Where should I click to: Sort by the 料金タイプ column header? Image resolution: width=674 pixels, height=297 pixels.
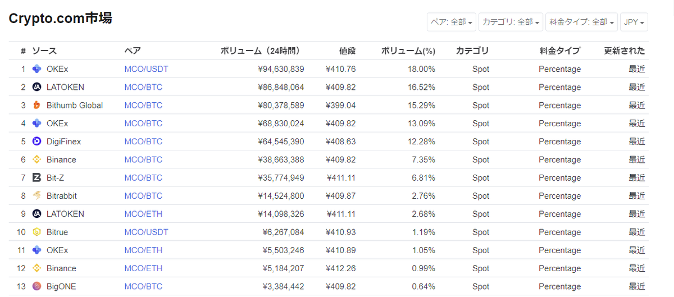click(x=560, y=51)
